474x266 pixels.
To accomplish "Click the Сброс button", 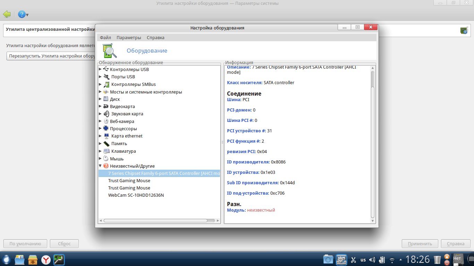I will pyautogui.click(x=64, y=243).
